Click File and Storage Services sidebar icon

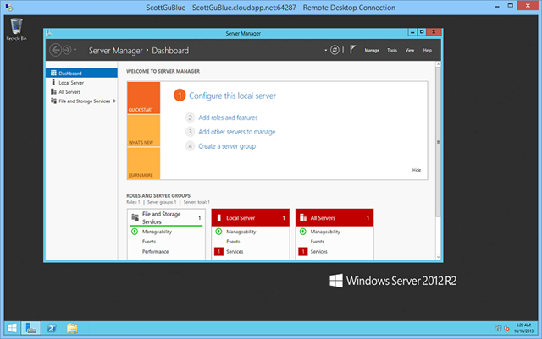tap(53, 101)
